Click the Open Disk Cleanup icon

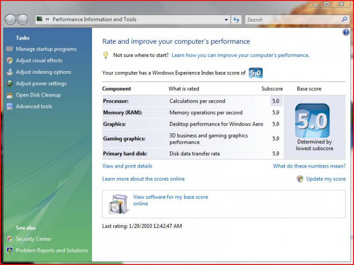click(9, 96)
